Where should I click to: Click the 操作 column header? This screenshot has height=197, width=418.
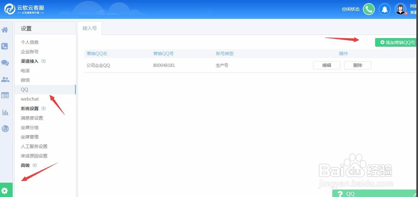pos(343,54)
